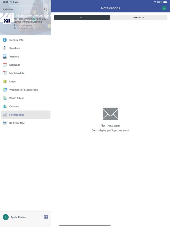
Task: Tap the Notifications envelope sidebar icon
Action: (x=5, y=115)
